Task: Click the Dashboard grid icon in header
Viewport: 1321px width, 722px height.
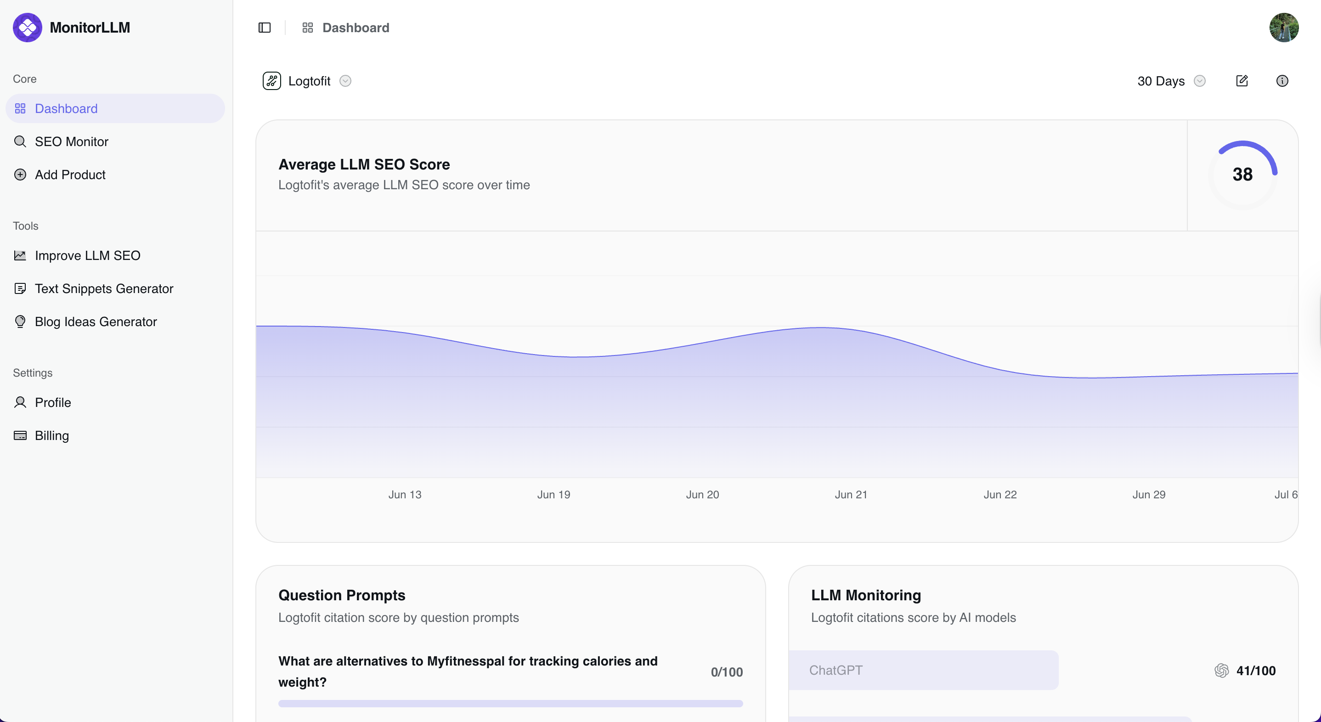Action: (x=308, y=28)
